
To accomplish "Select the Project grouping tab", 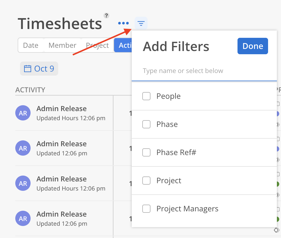I will coord(97,45).
